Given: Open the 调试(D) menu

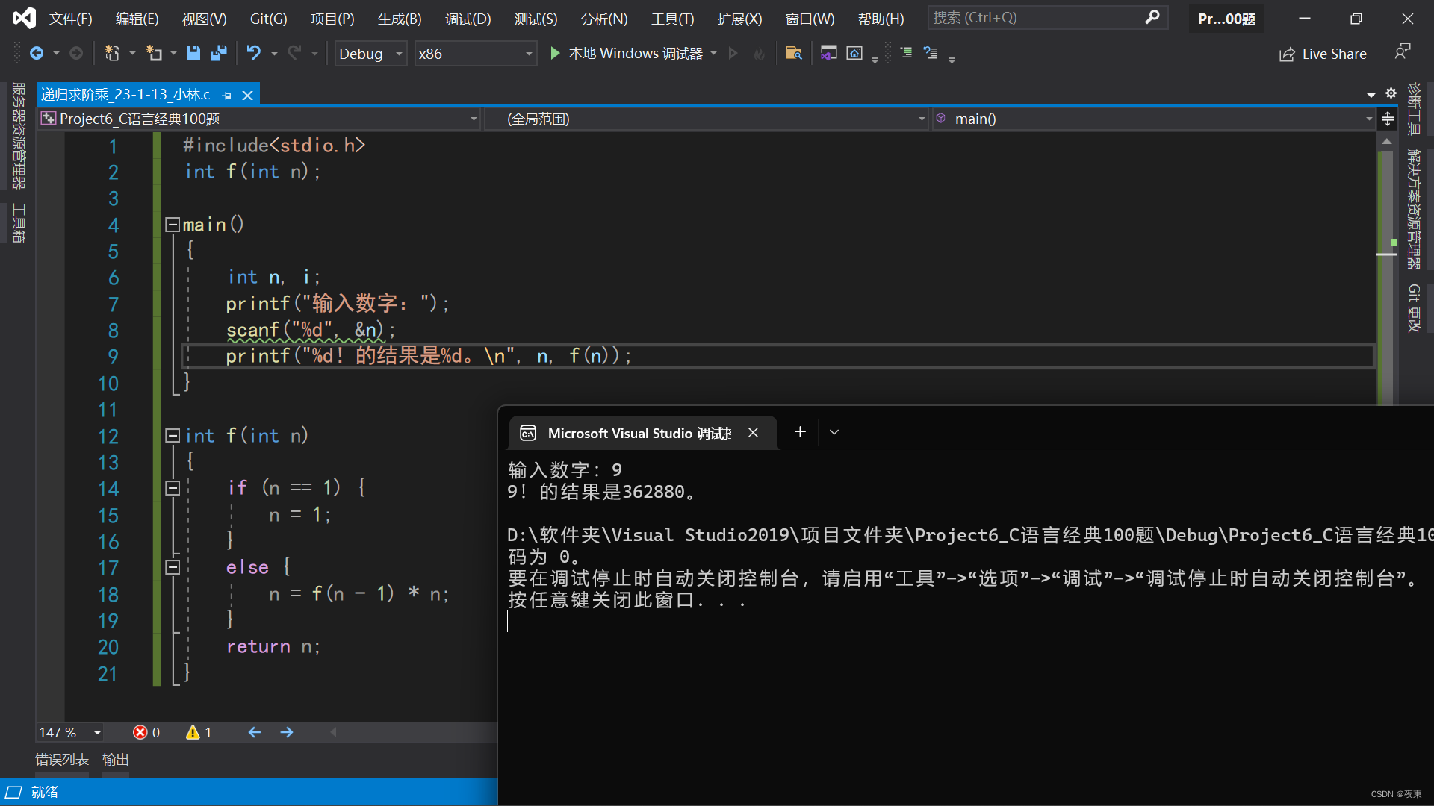Looking at the screenshot, I should 468,19.
